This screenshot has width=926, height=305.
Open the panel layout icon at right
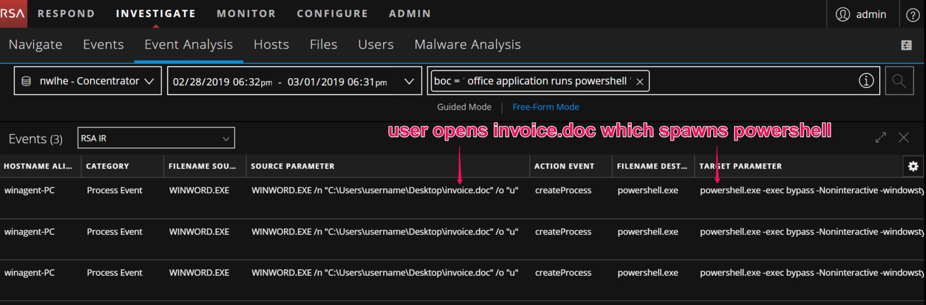906,45
